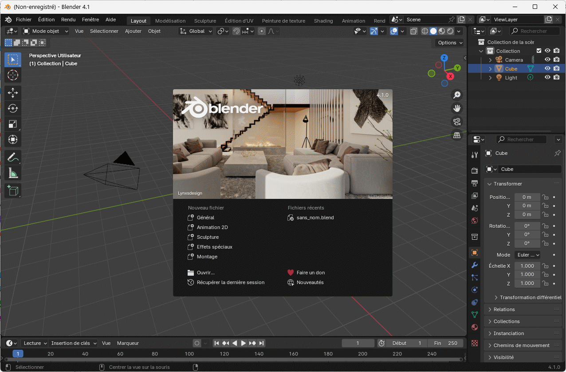
Task: Select the Rotate tool
Action: (13, 108)
